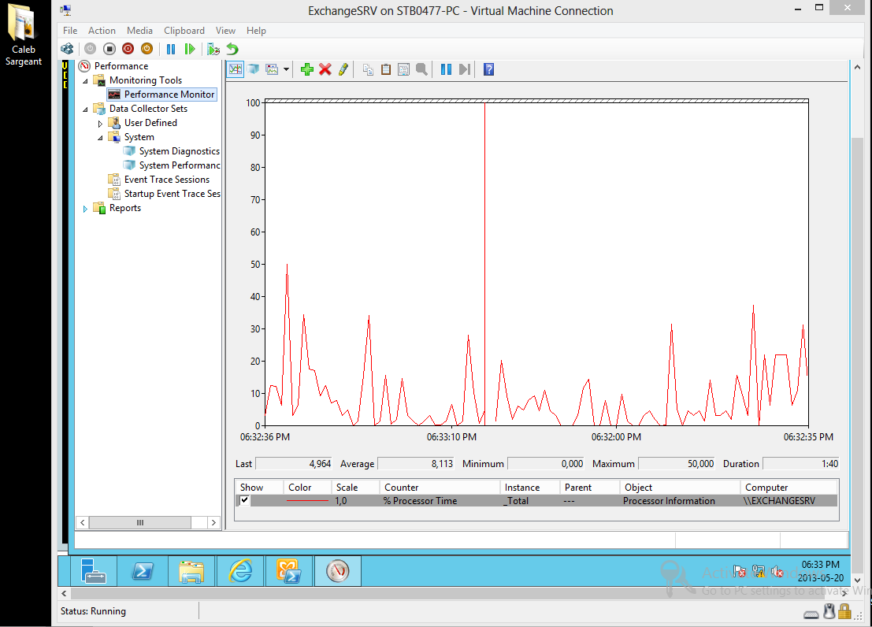Toggle the Highlight pencil icon

click(343, 69)
